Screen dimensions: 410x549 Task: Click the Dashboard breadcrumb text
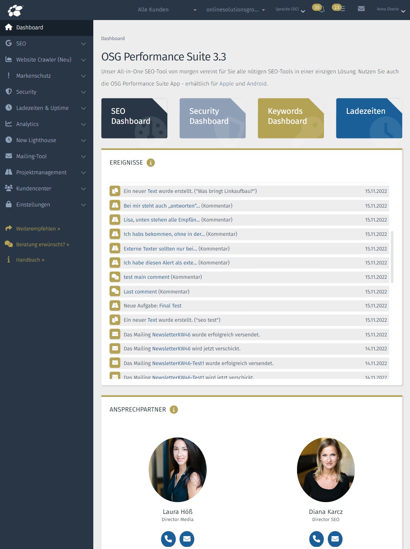113,38
